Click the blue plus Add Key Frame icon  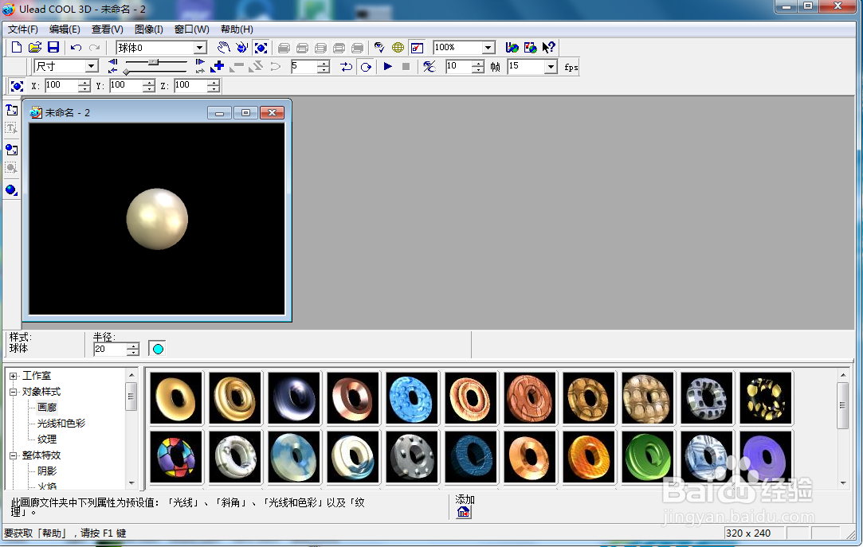tap(218, 67)
